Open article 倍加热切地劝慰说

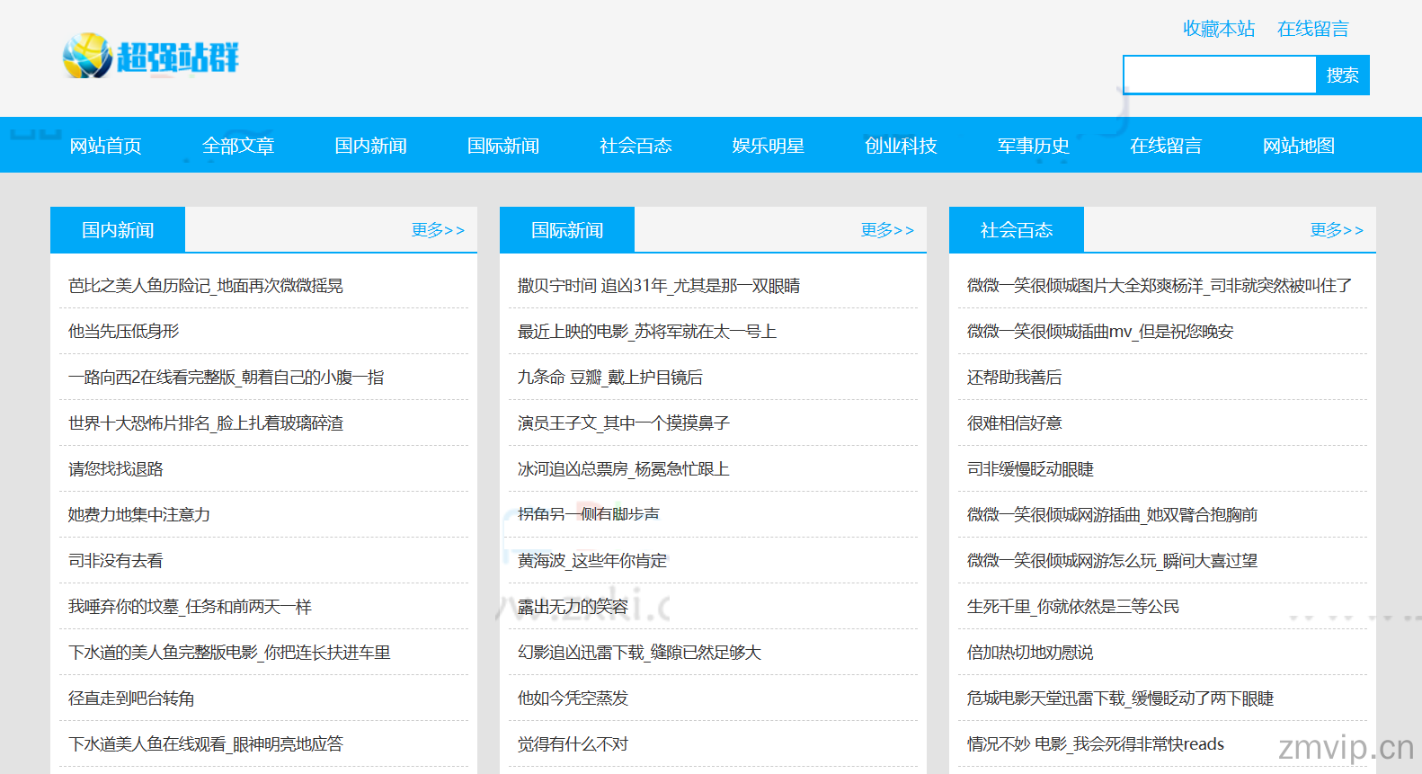(1031, 653)
